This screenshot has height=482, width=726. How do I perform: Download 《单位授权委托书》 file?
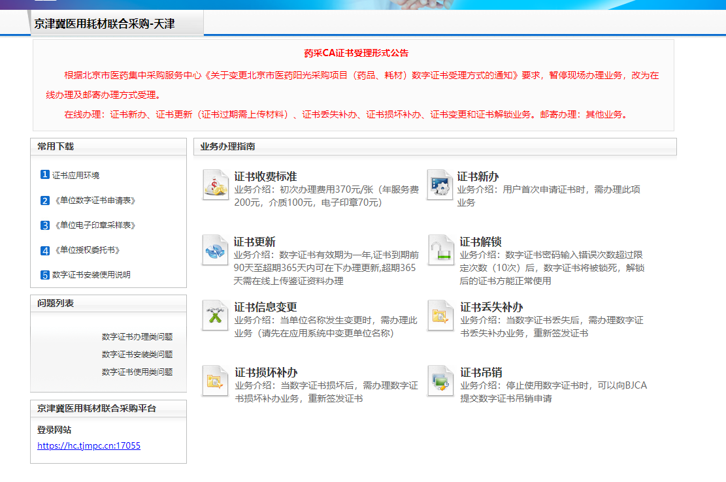[x=86, y=250]
